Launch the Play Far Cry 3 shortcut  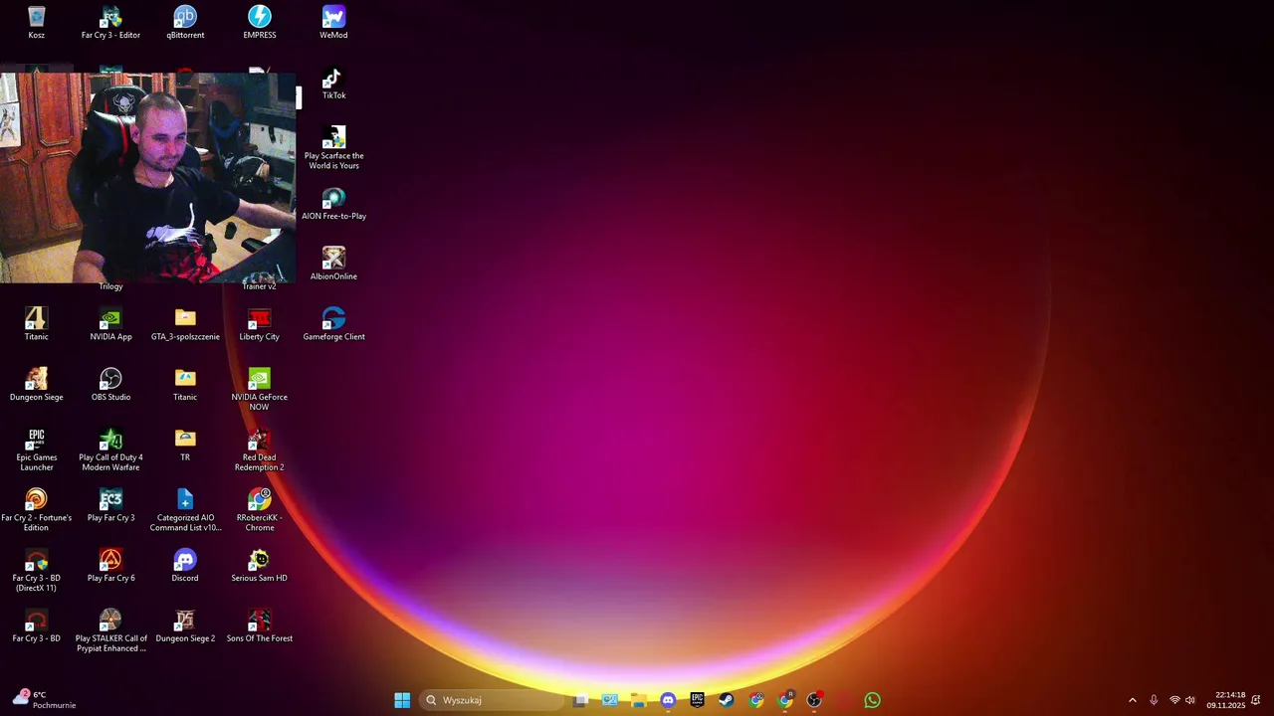pos(110,506)
